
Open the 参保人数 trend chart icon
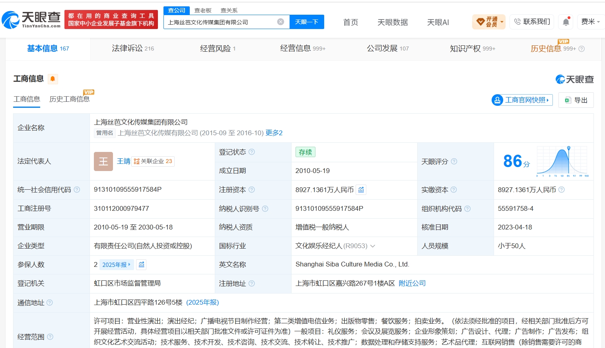coord(142,264)
